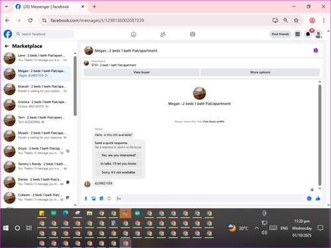Viewport: 331px width, 248px height.
Task: Open the Friends icon in top navigation
Action: pos(163,34)
